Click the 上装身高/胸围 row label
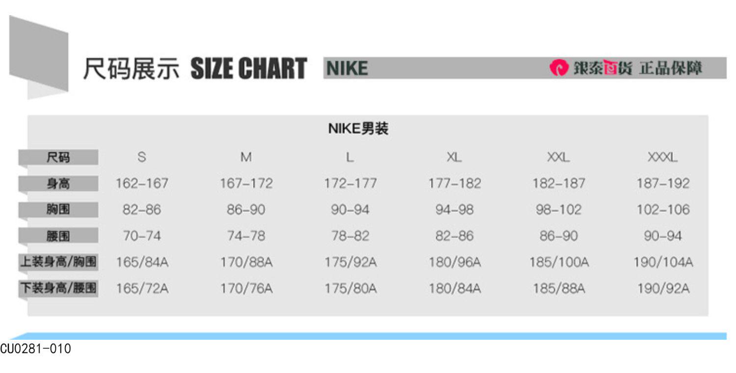736x373 pixels. click(58, 262)
